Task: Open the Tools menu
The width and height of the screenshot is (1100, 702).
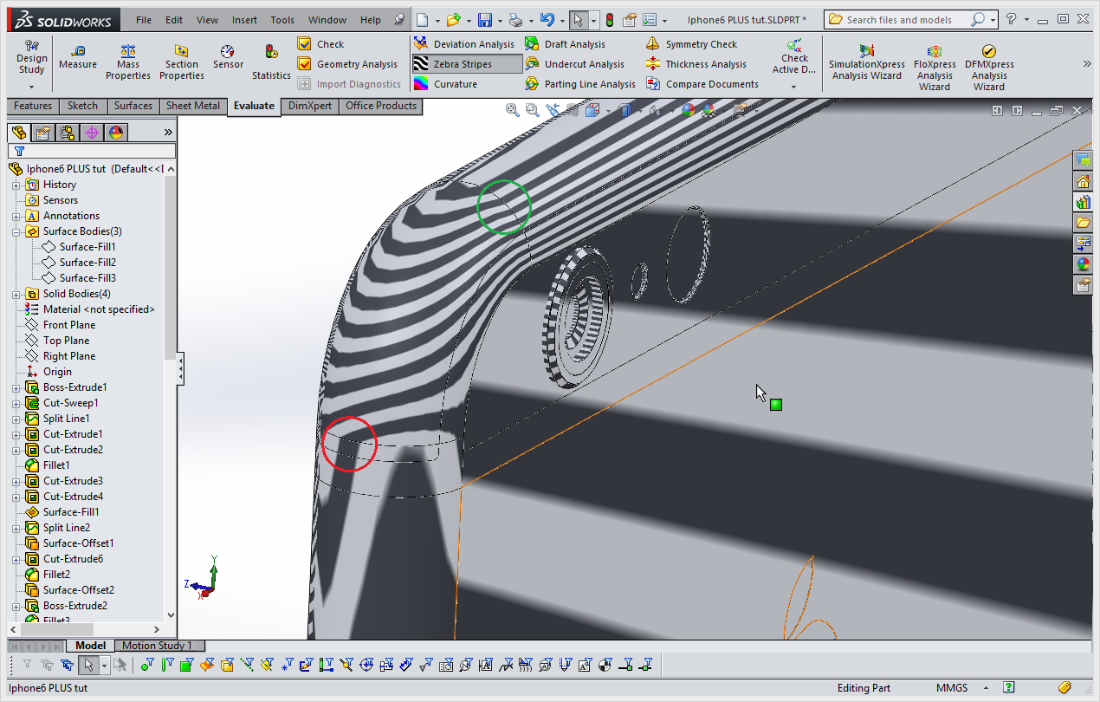Action: [282, 20]
